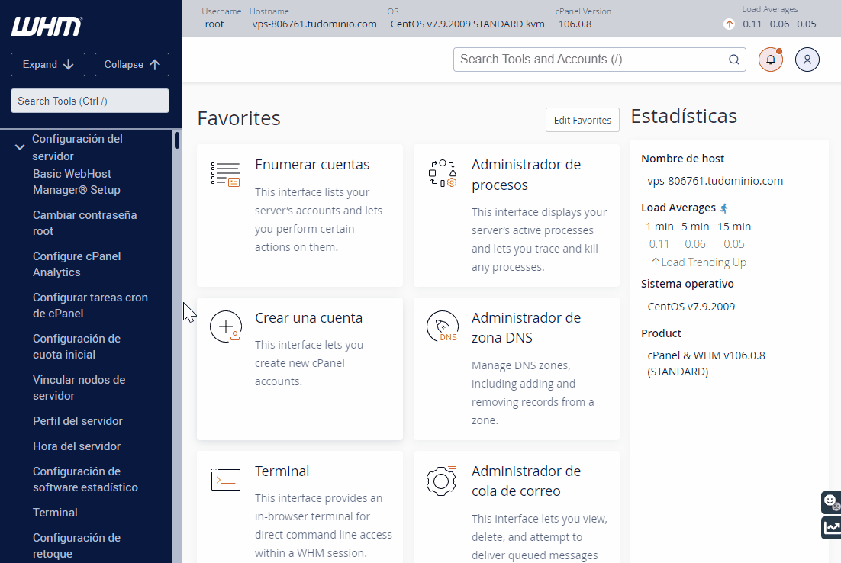Screen dimensions: 841x563
Task: Click the Crear una cuenta plus icon
Action: (x=226, y=327)
